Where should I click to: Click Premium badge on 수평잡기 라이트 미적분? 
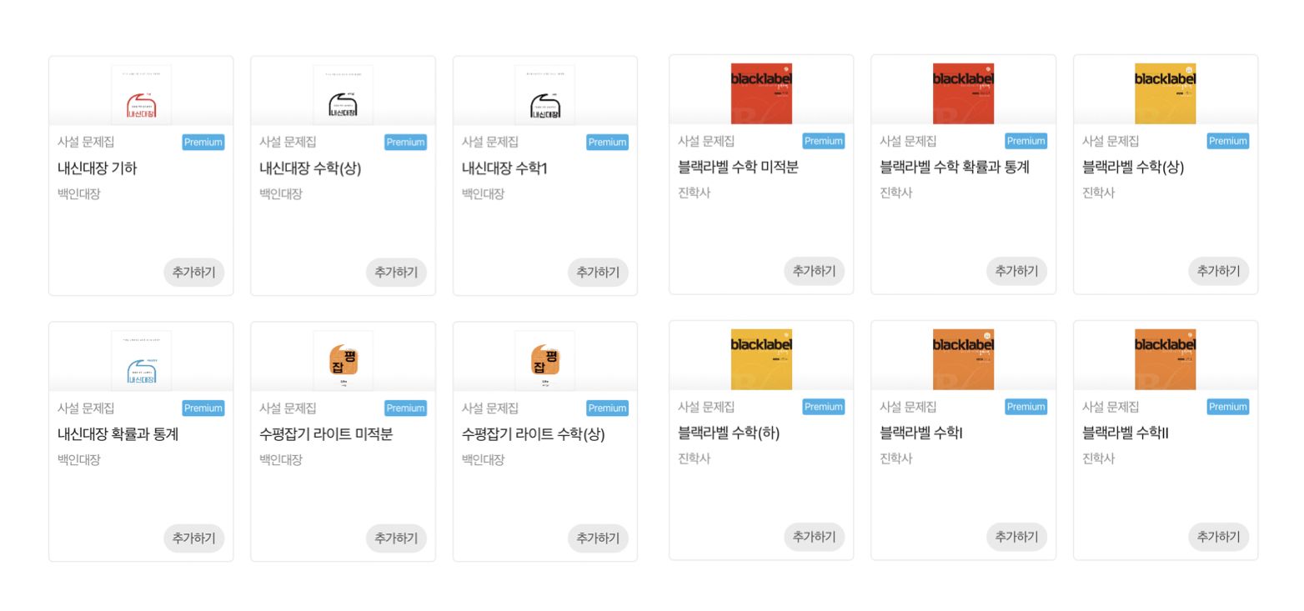point(405,408)
